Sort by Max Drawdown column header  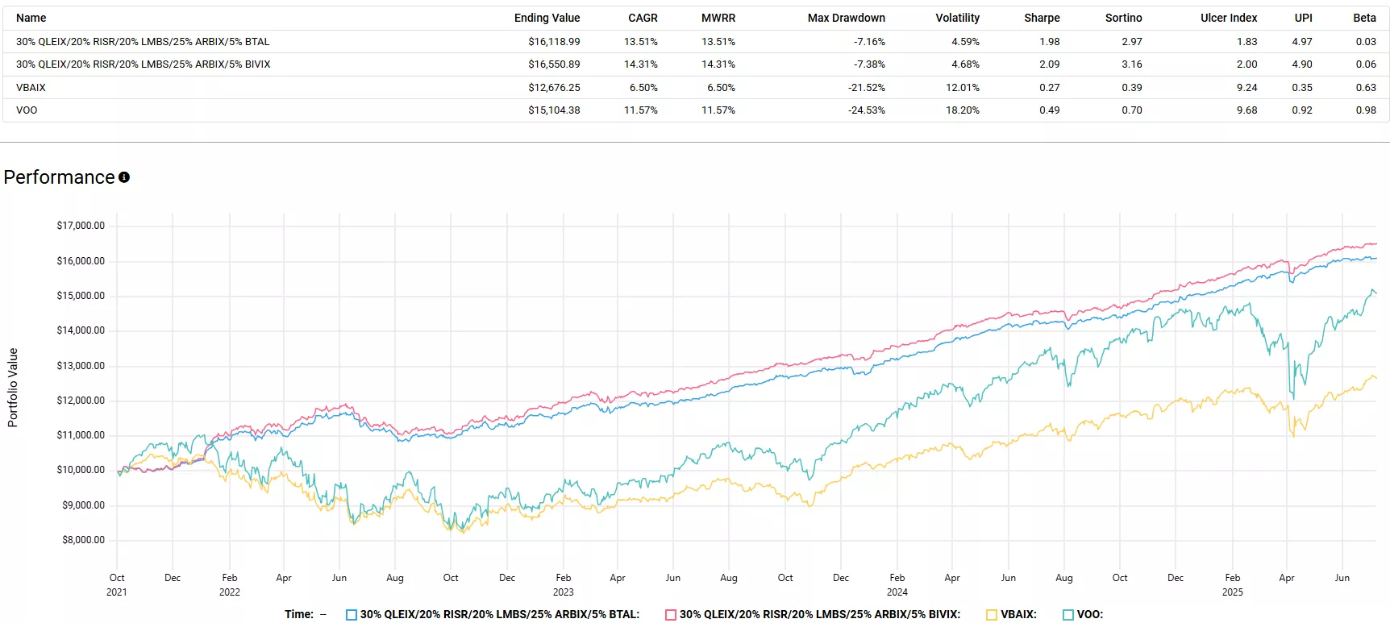[846, 18]
